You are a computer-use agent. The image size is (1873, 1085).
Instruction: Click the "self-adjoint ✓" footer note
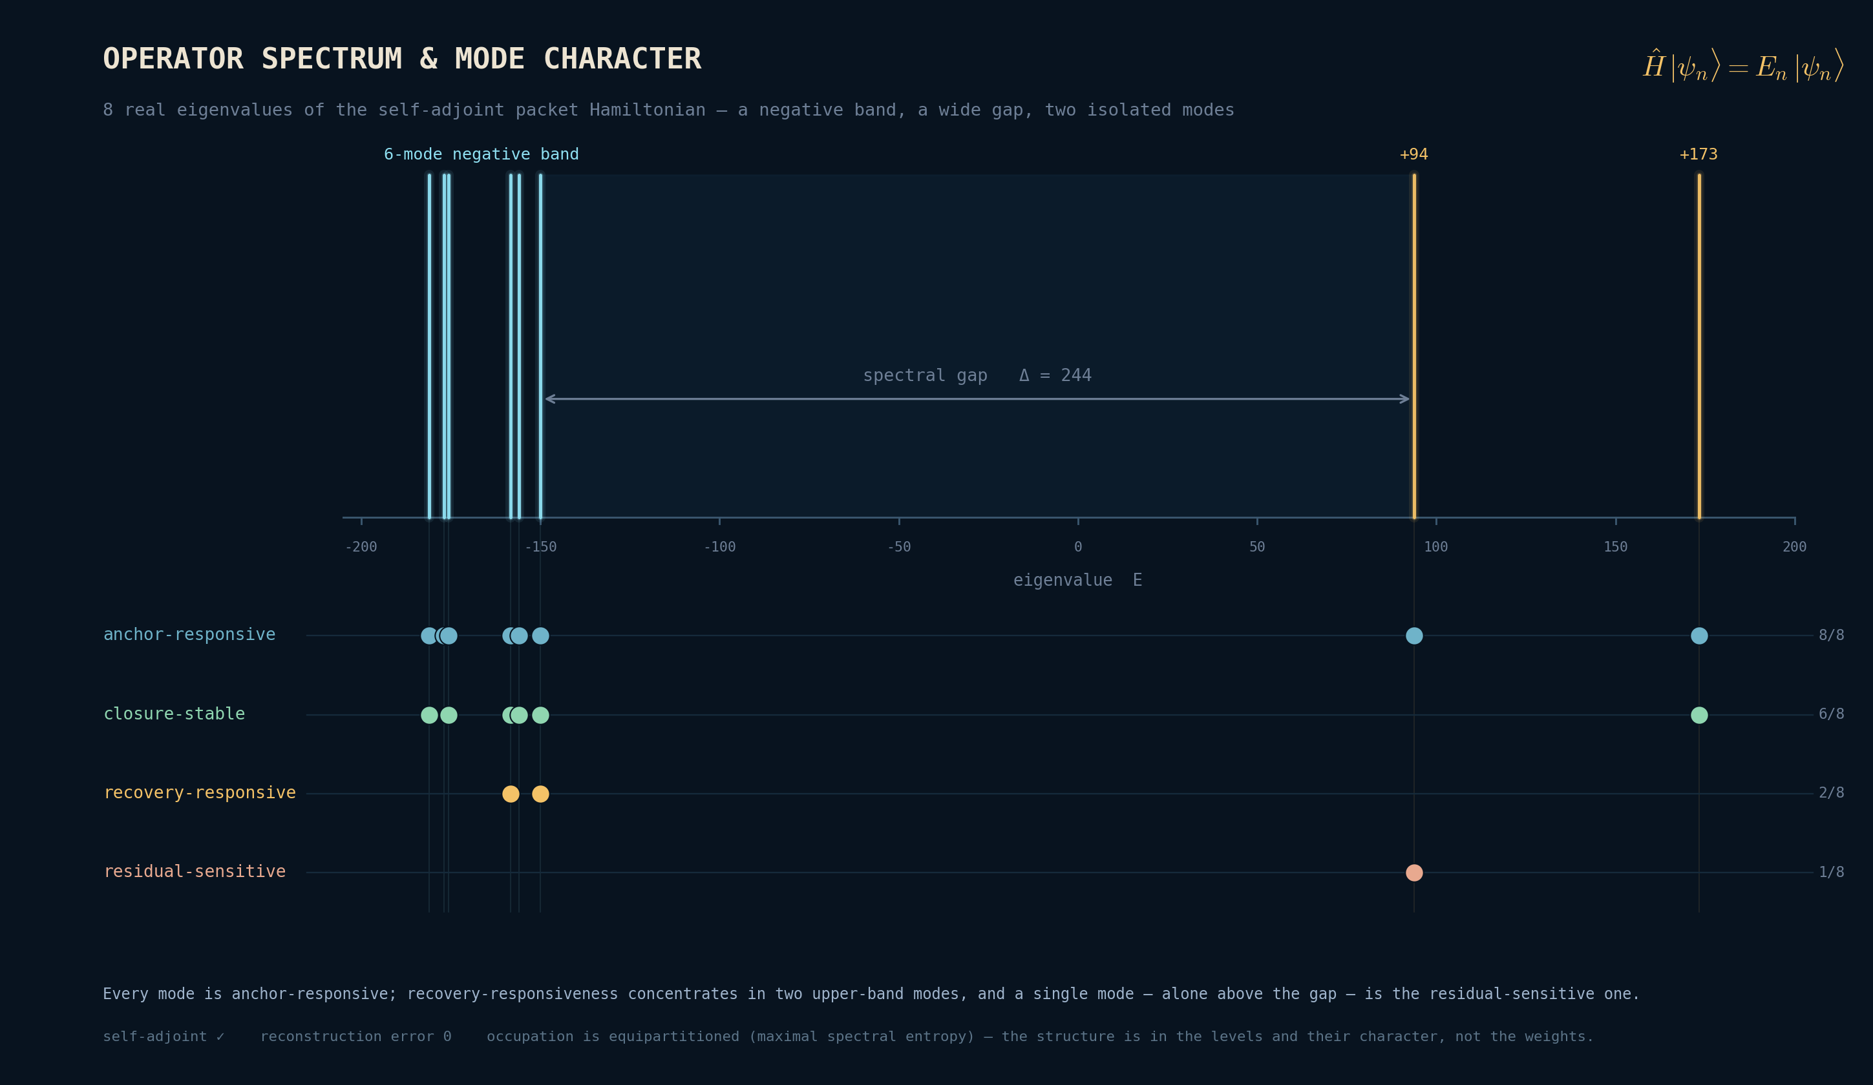click(x=164, y=1037)
